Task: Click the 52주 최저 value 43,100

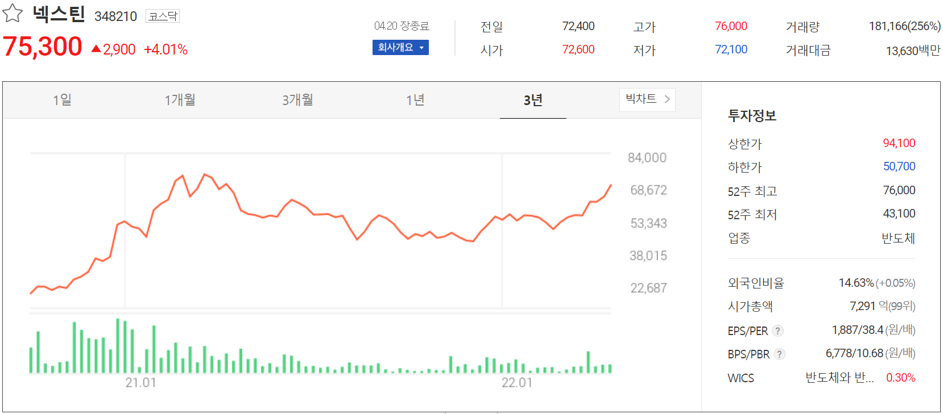Action: tap(899, 214)
